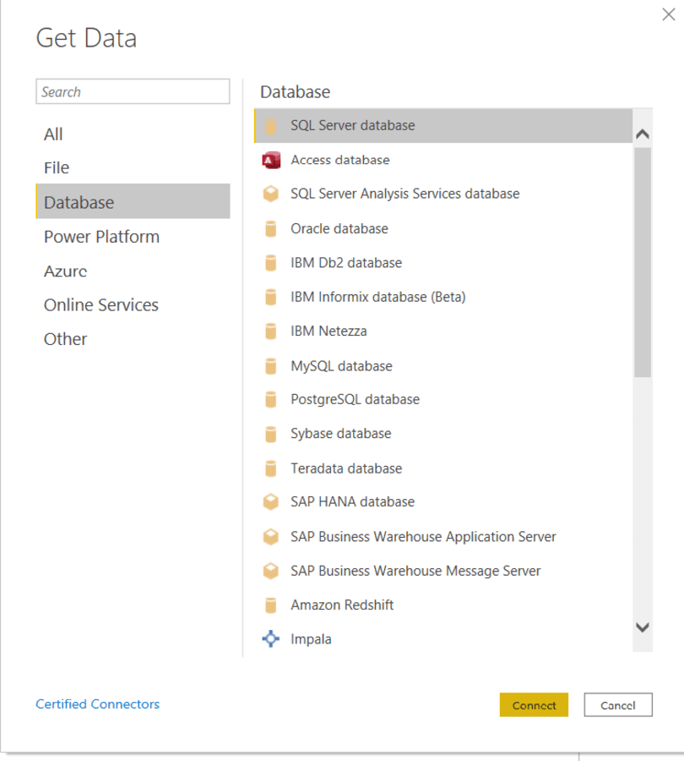684x761 pixels.
Task: Select 'SQL Server database' text
Action: click(352, 126)
